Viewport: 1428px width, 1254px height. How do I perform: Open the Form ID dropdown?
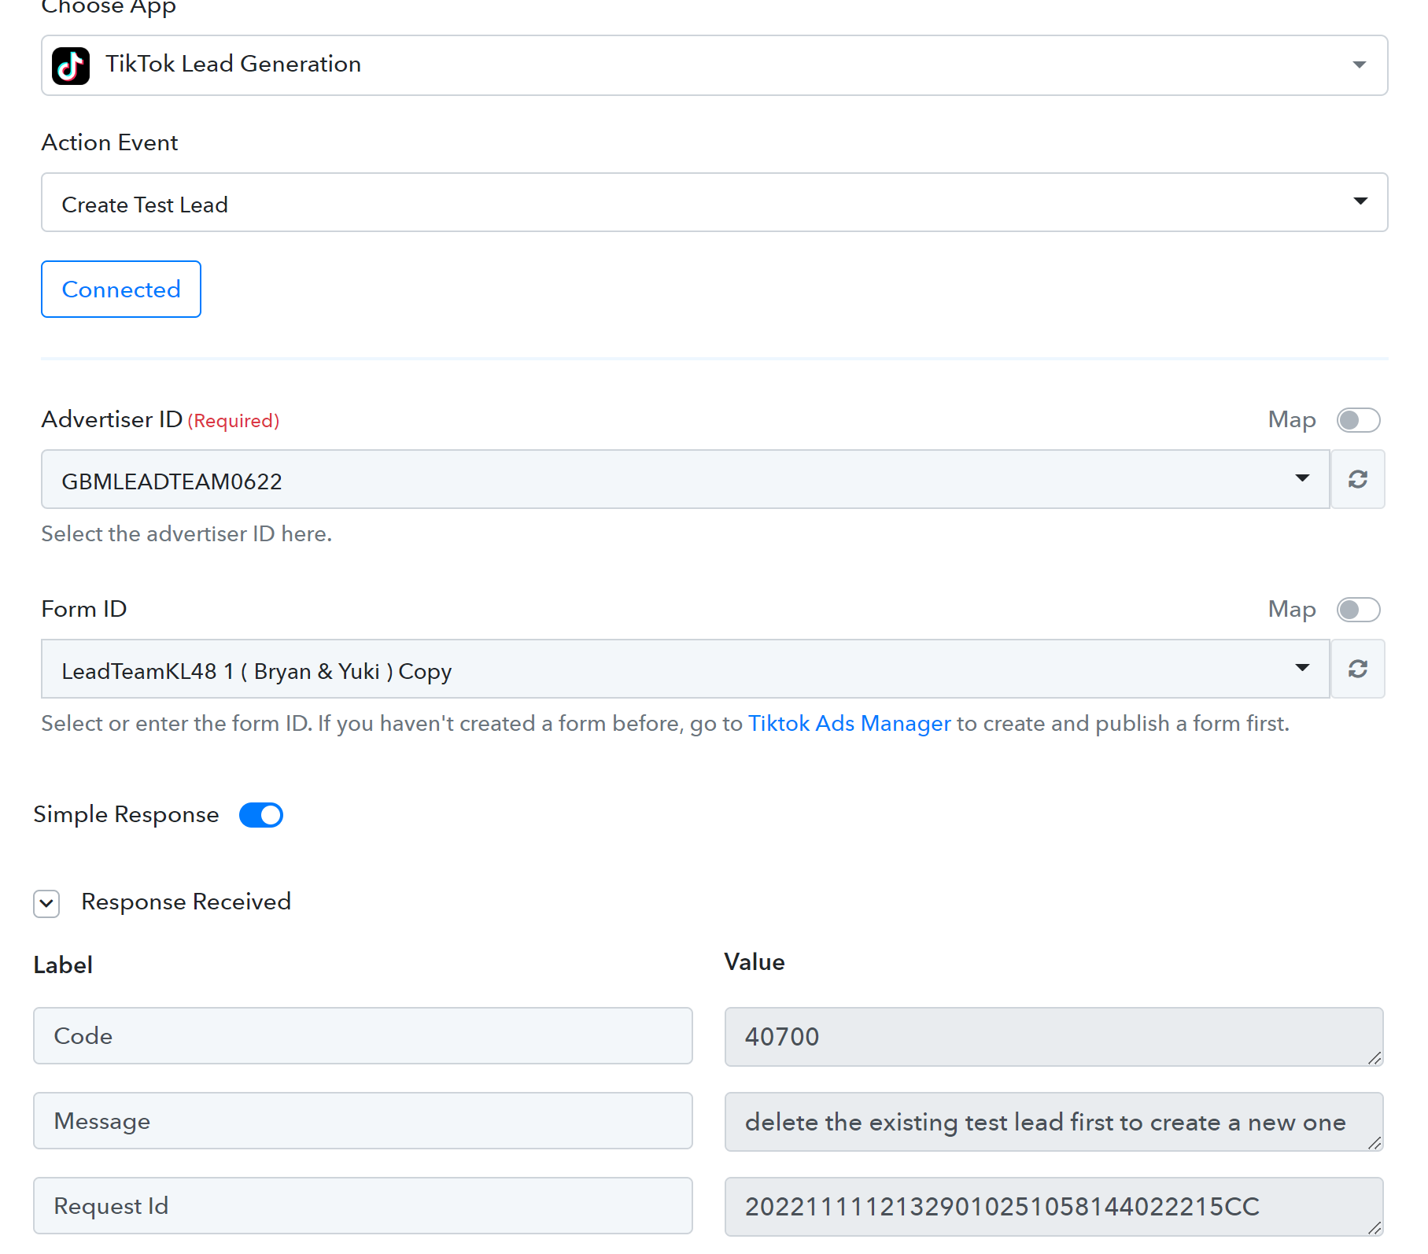[685, 669]
